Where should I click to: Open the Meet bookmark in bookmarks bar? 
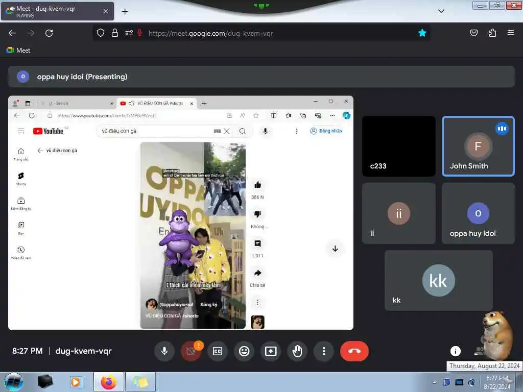click(18, 51)
